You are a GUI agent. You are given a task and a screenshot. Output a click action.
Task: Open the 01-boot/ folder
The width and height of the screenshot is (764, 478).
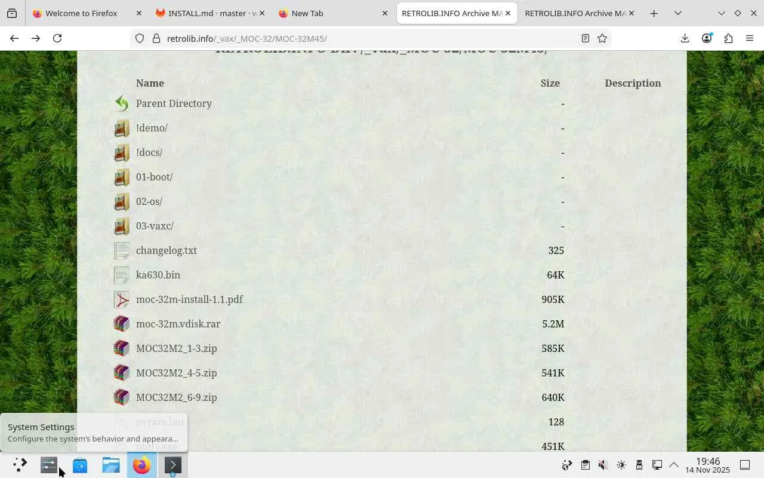coord(155,177)
